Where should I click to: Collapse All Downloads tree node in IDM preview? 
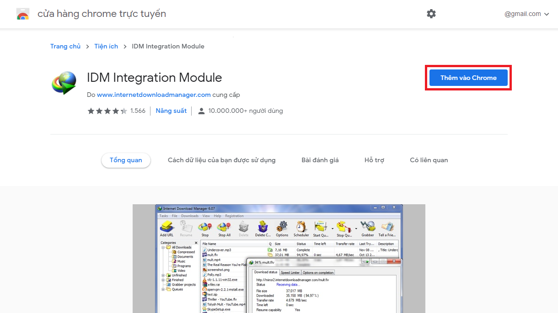[163, 247]
